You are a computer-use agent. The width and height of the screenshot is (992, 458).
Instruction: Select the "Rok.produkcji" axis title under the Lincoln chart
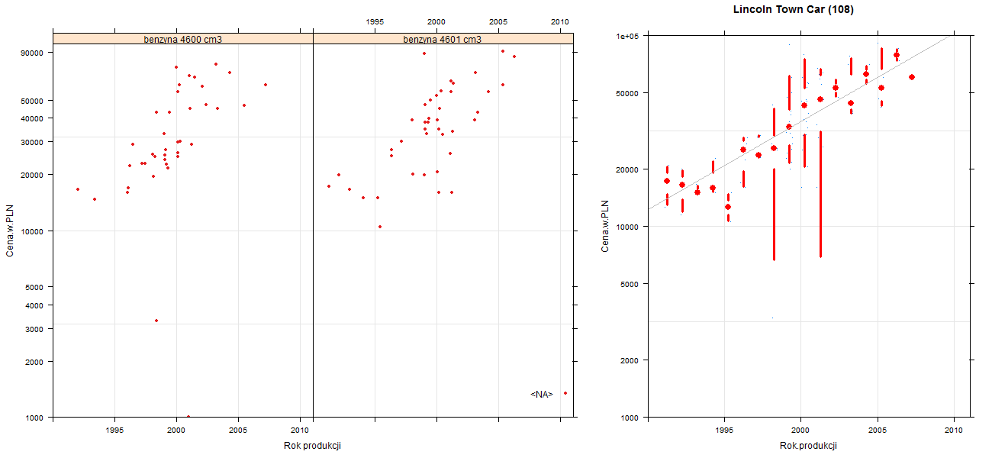pos(809,446)
